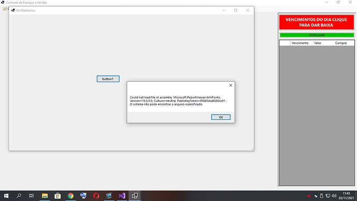Sort by the Vencimento column header
The image size is (357, 201).
[x=300, y=43]
